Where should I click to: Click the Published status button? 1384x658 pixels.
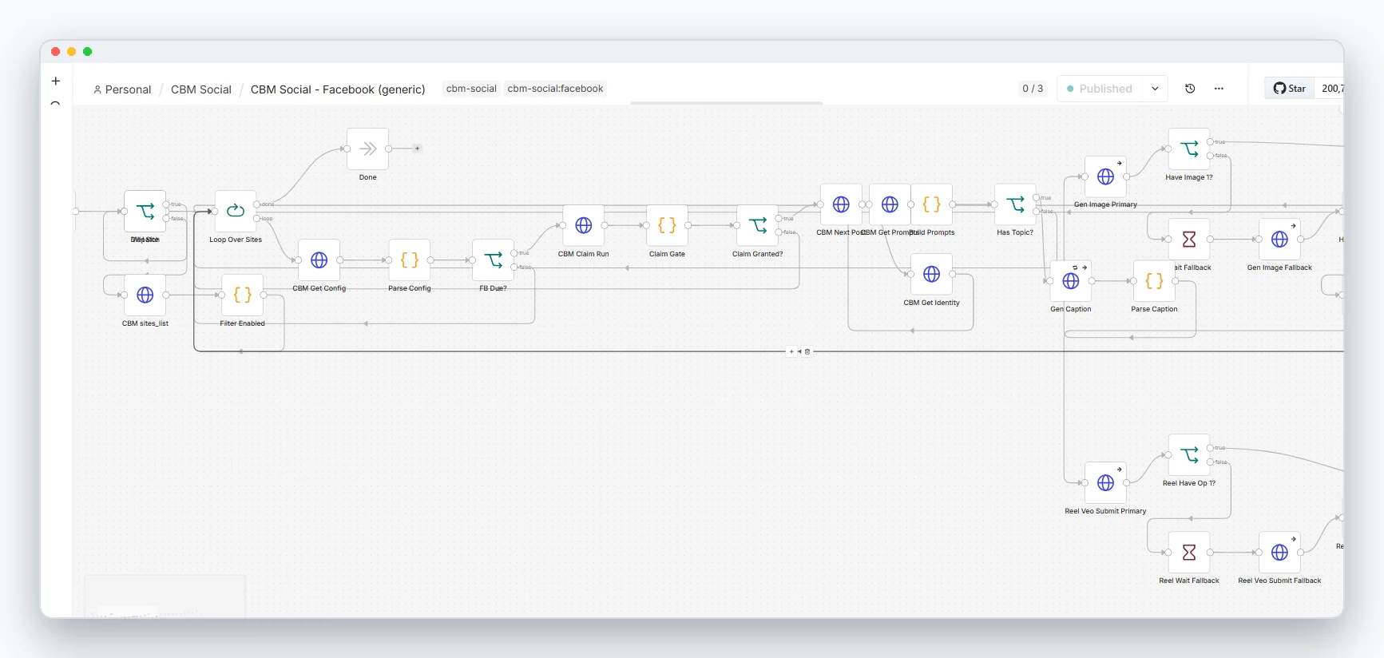pos(1100,89)
